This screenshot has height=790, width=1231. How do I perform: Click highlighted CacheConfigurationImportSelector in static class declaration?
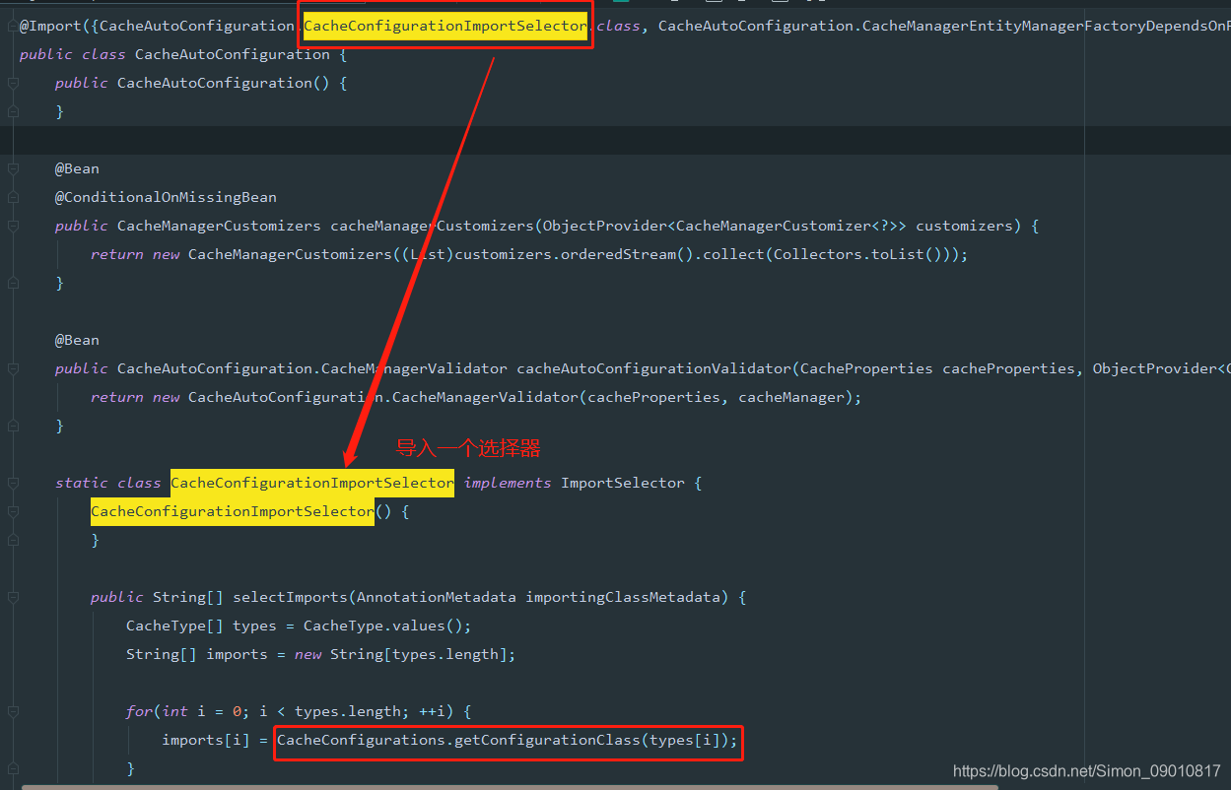pyautogui.click(x=312, y=483)
